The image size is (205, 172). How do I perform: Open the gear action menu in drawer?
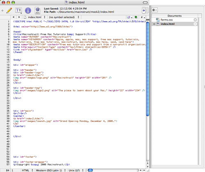point(155,10)
